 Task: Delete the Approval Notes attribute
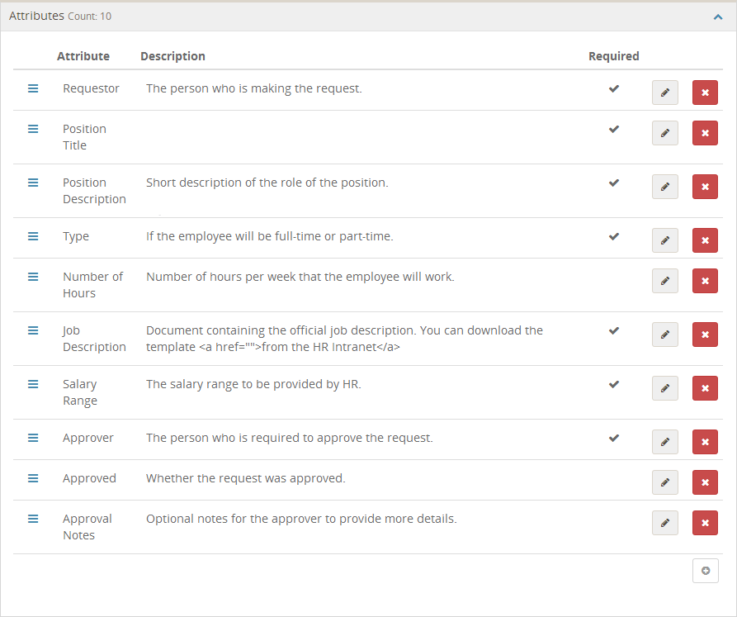(705, 523)
